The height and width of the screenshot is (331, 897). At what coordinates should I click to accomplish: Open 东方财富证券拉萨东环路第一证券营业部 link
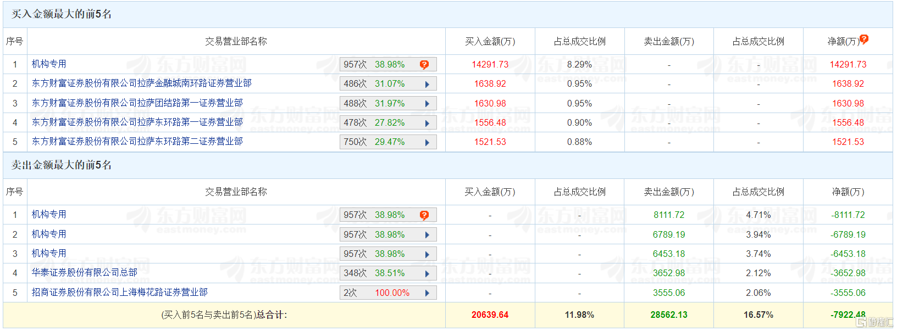[137, 122]
